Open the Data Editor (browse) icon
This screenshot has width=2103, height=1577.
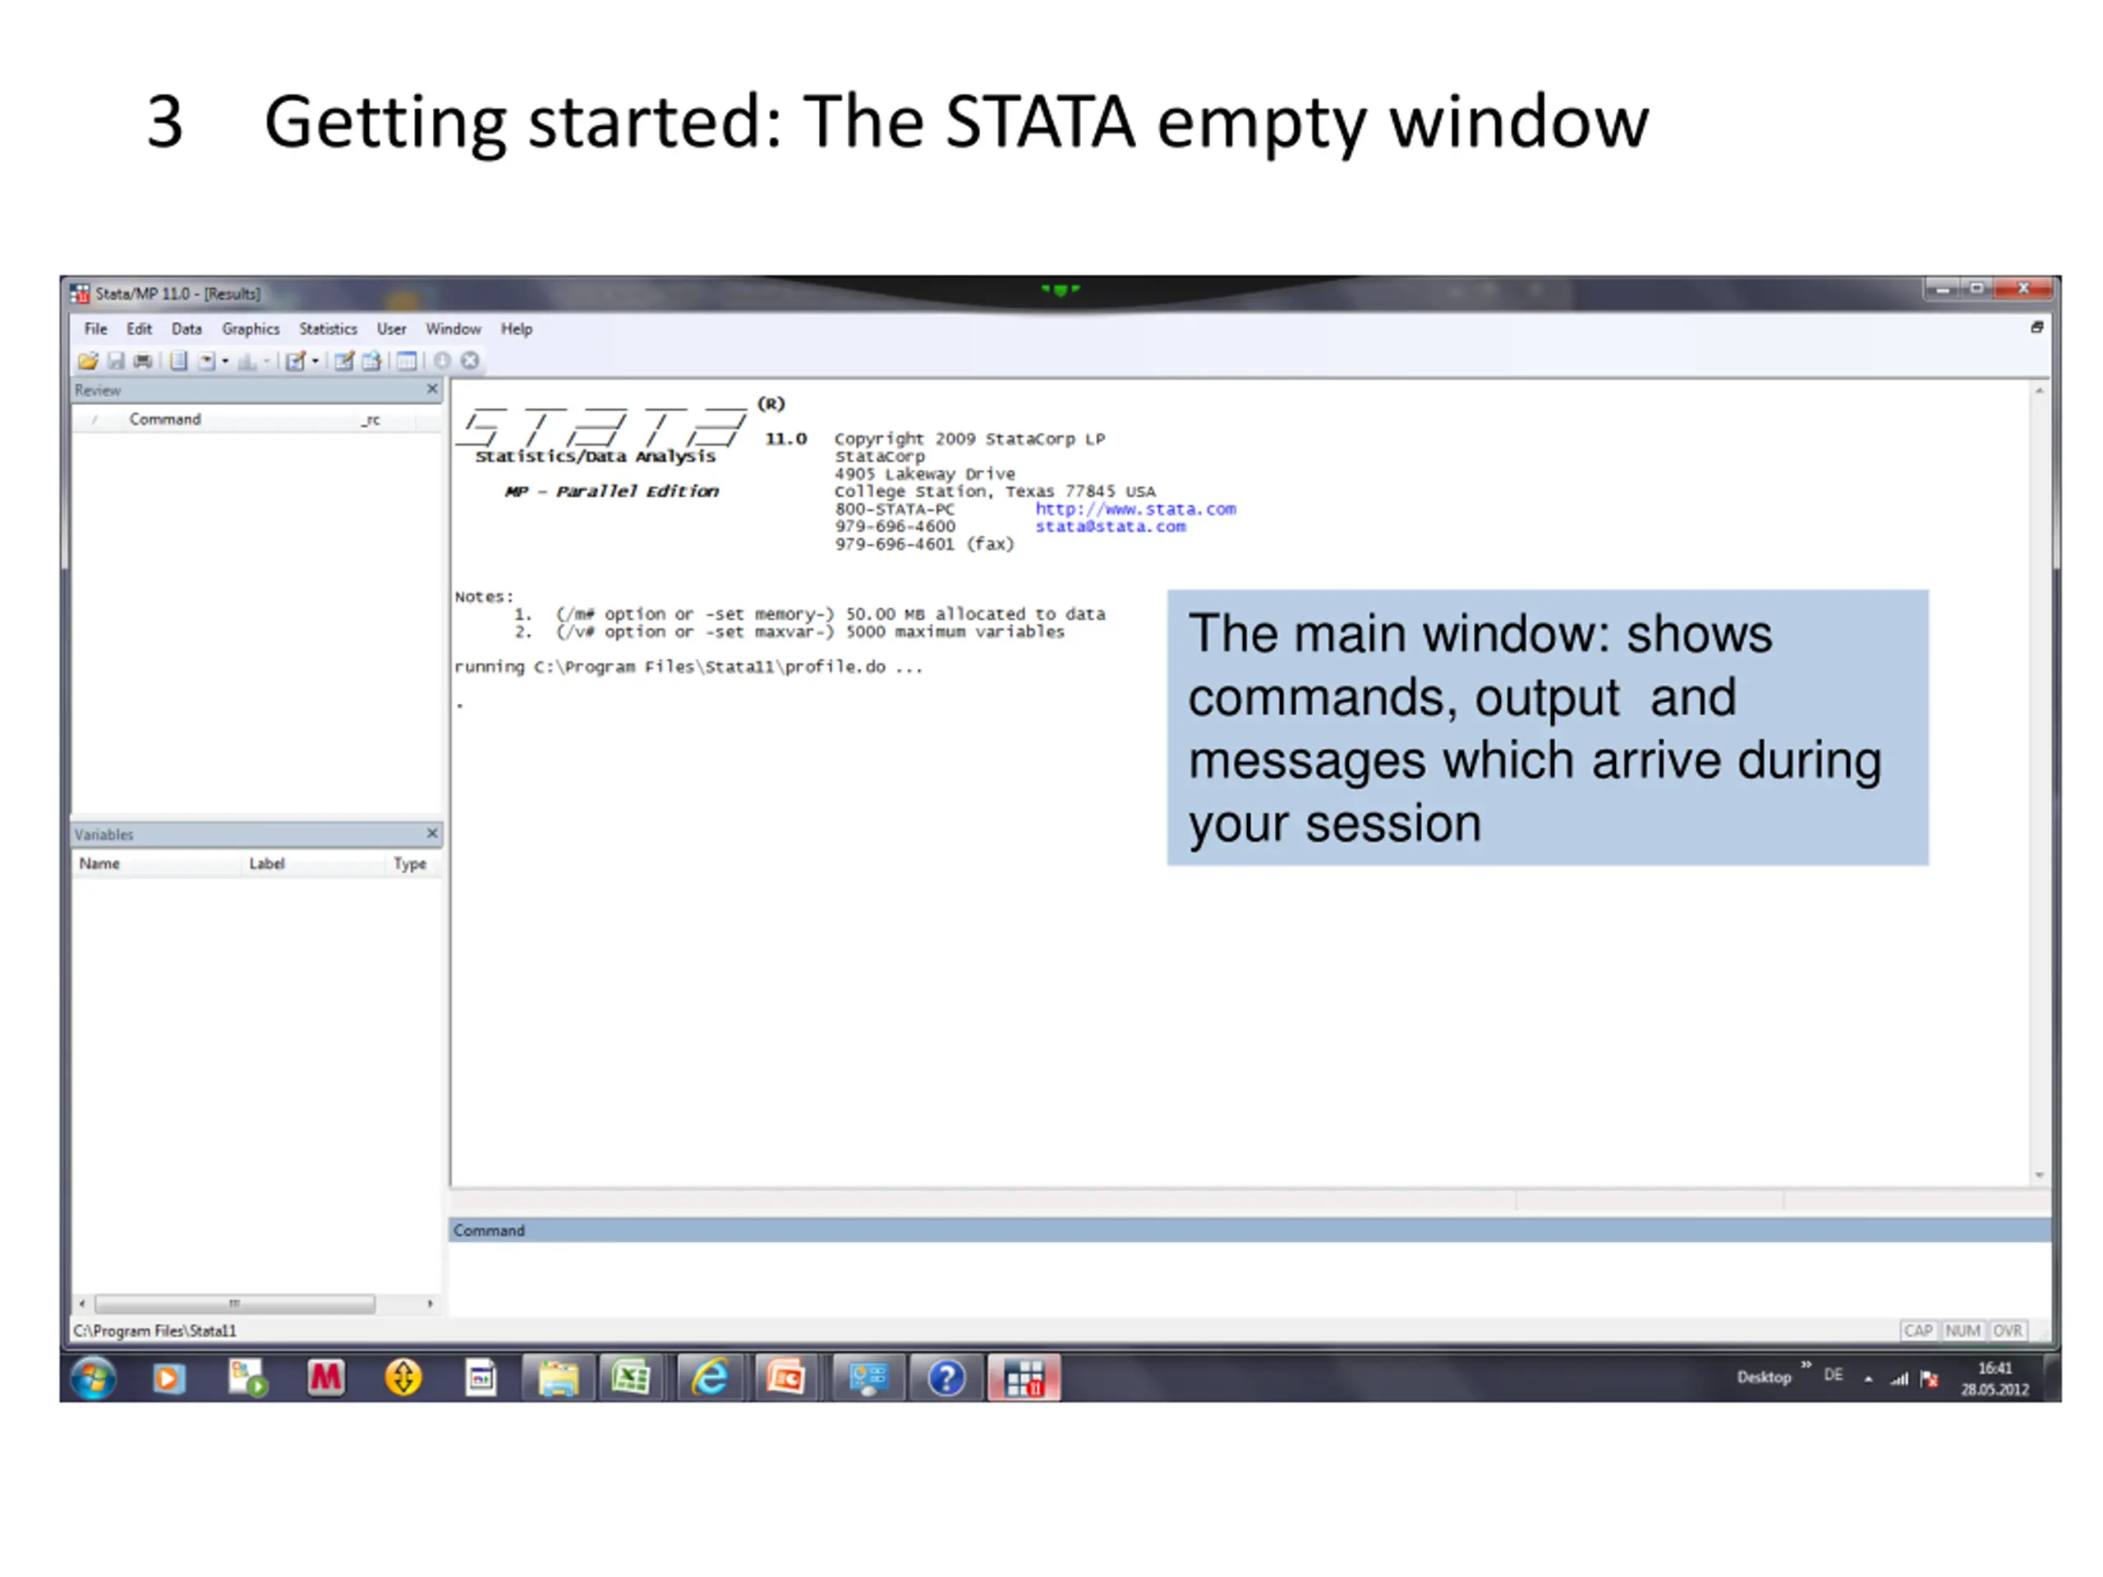(x=372, y=361)
